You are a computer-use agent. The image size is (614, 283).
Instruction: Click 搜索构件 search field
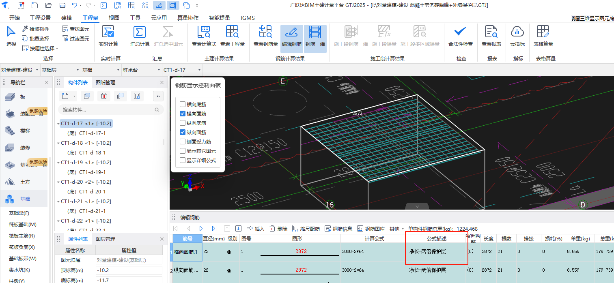[x=110, y=109]
